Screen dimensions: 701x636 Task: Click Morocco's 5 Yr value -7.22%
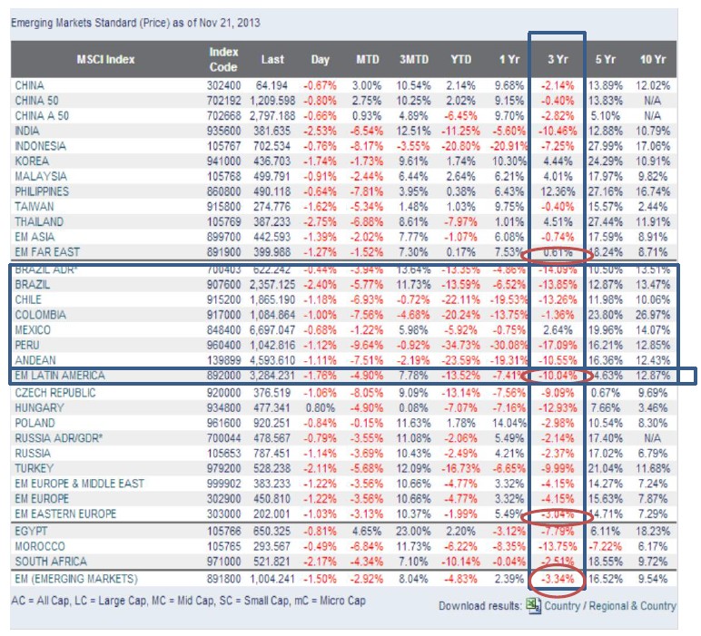[x=606, y=547]
